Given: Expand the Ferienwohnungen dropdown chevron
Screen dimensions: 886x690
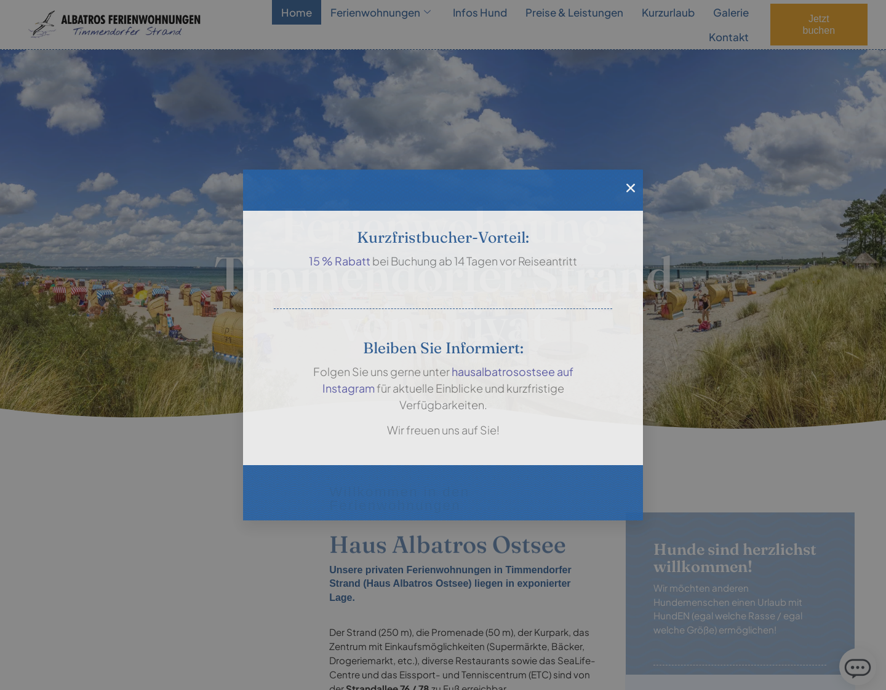Looking at the screenshot, I should (427, 12).
